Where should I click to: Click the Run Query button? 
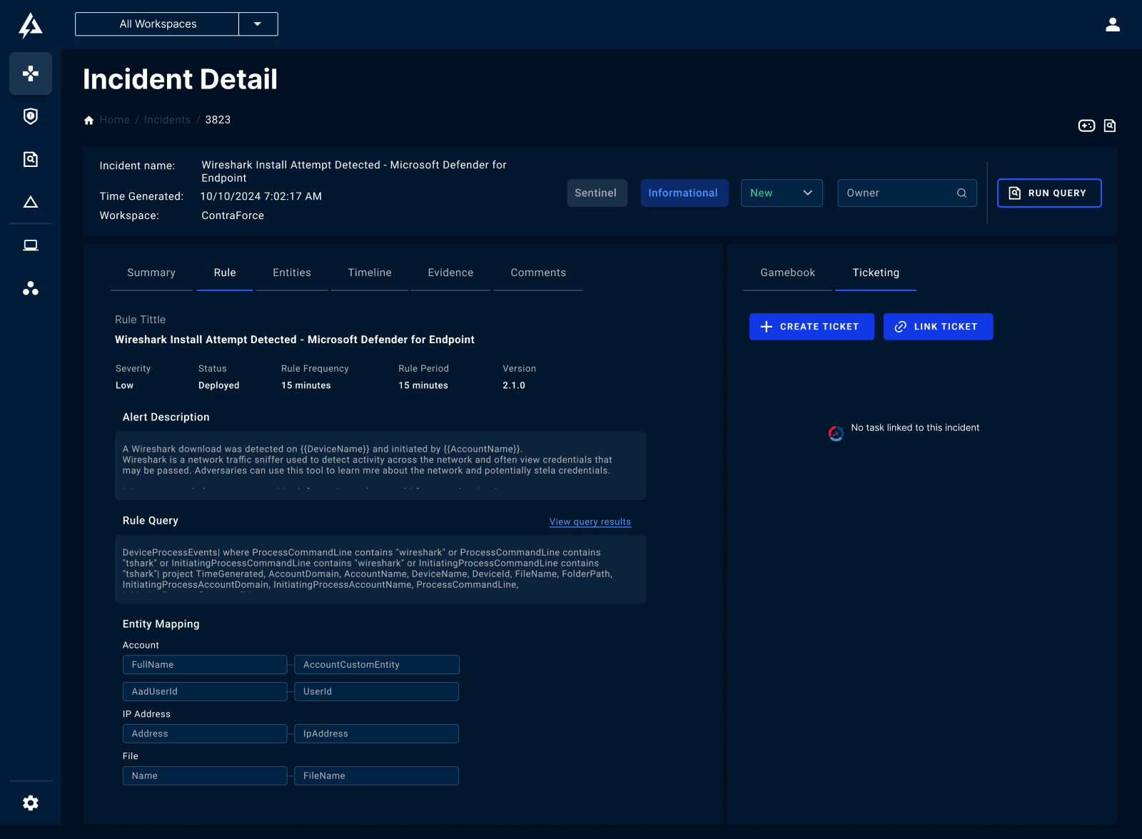click(1048, 193)
